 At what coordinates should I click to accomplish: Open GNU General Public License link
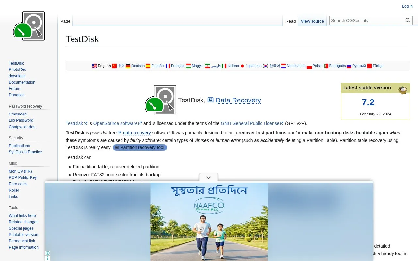point(252,123)
